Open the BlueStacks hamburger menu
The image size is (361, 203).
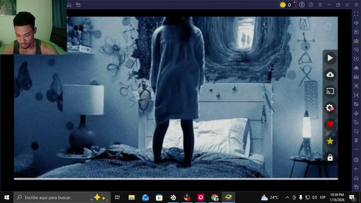[320, 5]
